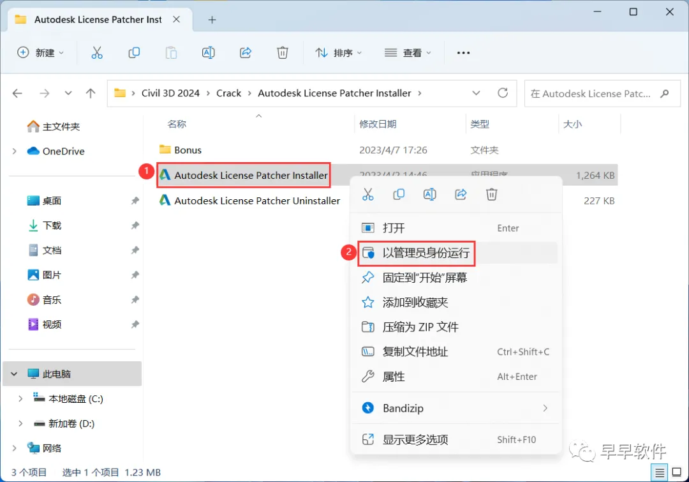Click the Delete trash icon in the top toolbar

click(283, 53)
